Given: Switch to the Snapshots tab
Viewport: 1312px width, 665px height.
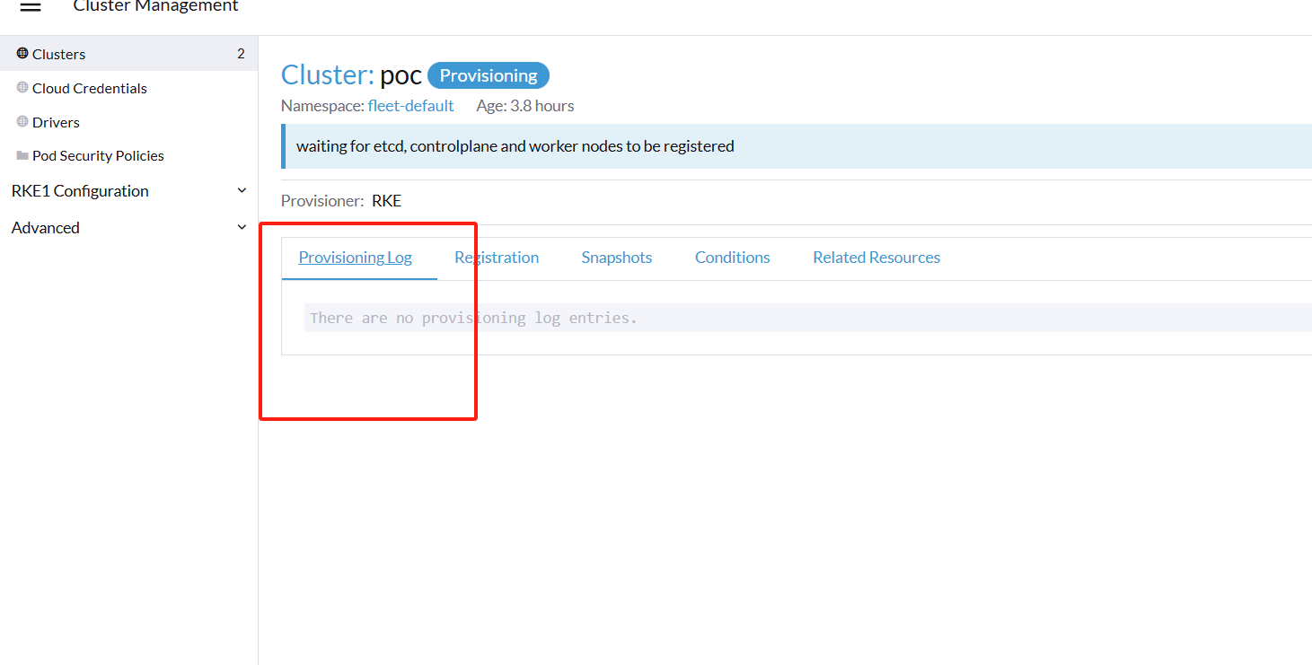Looking at the screenshot, I should click(617, 258).
